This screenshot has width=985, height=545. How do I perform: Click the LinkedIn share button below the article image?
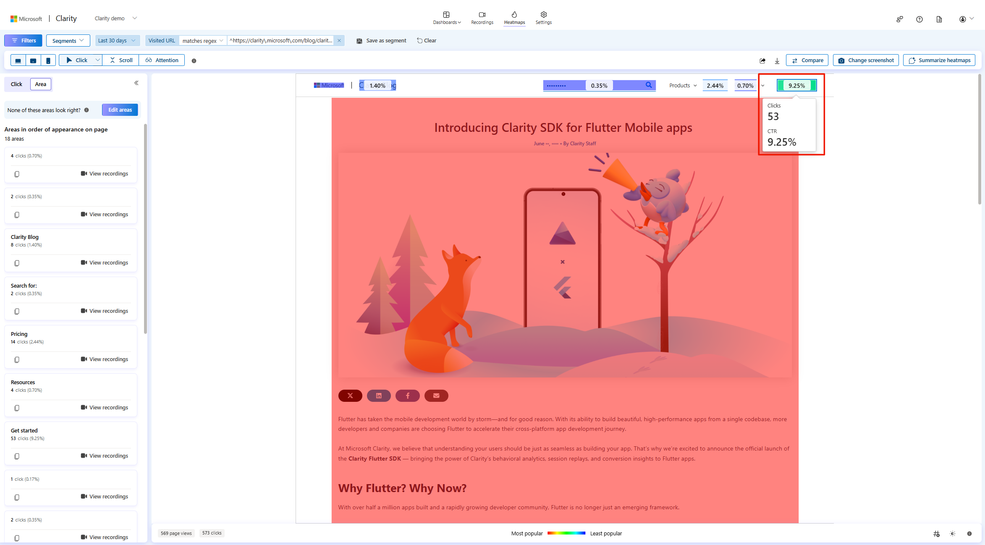tap(379, 396)
